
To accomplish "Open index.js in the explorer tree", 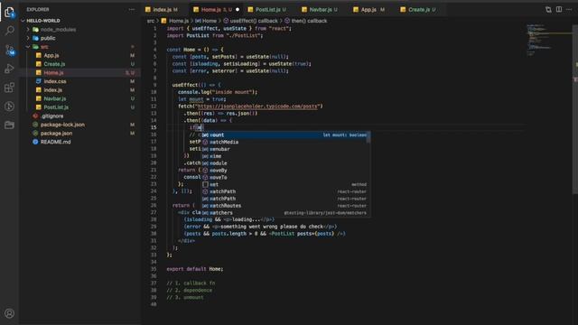I will pyautogui.click(x=80, y=90).
